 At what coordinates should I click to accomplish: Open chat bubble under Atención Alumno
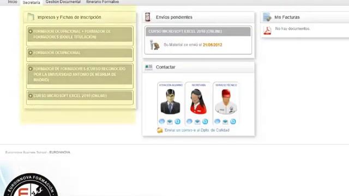[x=162, y=121]
